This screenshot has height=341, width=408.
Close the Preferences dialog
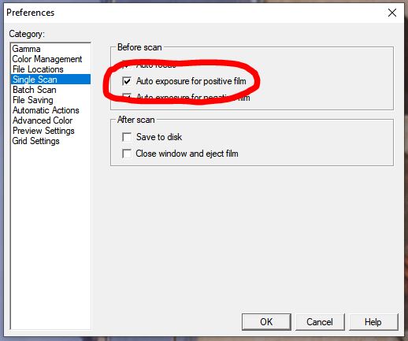pyautogui.click(x=392, y=13)
